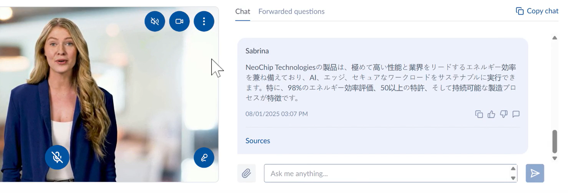Switch to the Chat tab
Image resolution: width=568 pixels, height=193 pixels.
click(243, 12)
